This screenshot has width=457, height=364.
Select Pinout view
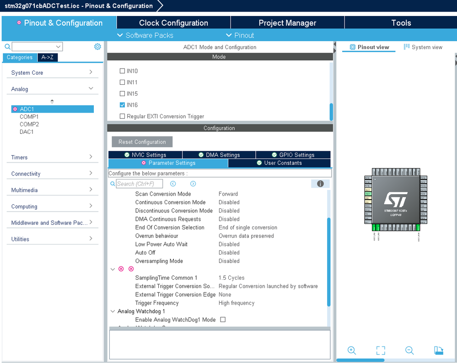(x=369, y=47)
